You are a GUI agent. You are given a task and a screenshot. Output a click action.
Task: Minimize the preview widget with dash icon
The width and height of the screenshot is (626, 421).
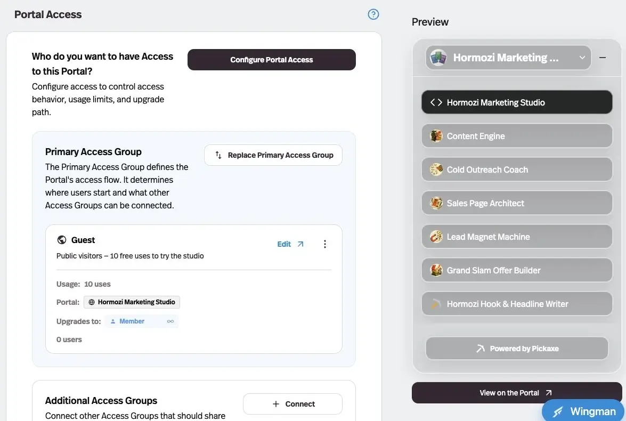click(x=603, y=58)
